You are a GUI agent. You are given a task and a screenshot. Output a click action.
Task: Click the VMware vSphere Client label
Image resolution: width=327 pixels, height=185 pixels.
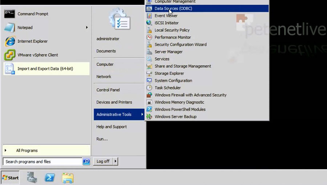point(38,55)
